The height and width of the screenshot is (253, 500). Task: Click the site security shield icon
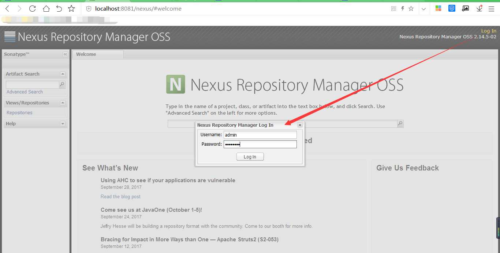89,8
